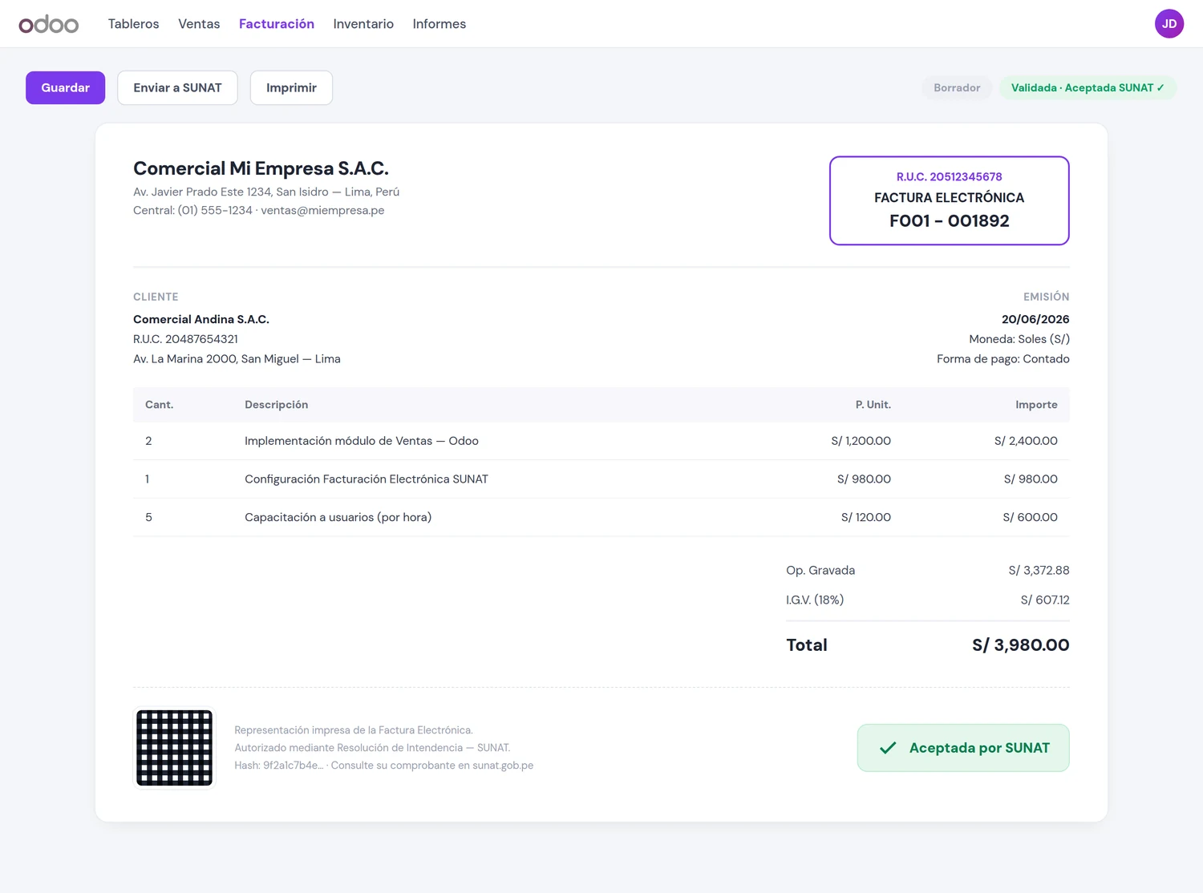Image resolution: width=1203 pixels, height=893 pixels.
Task: Open the Tableros menu
Action: (x=134, y=24)
